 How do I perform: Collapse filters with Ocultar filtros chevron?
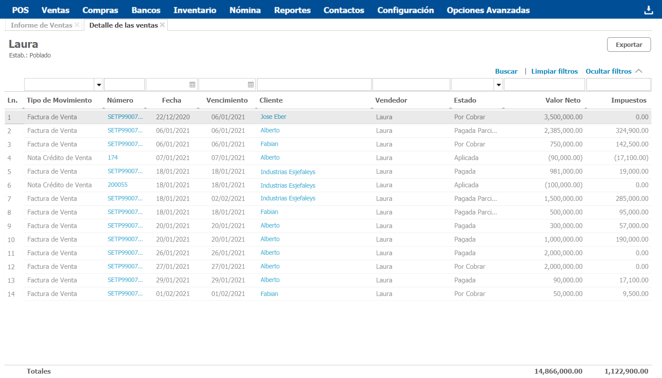tap(639, 71)
